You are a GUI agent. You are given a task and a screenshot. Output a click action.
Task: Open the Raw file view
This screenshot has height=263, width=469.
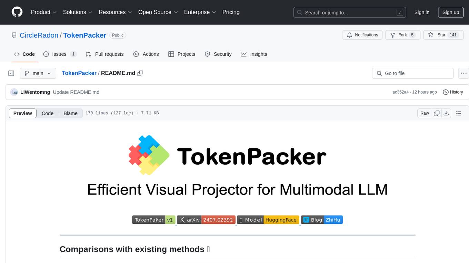425,113
